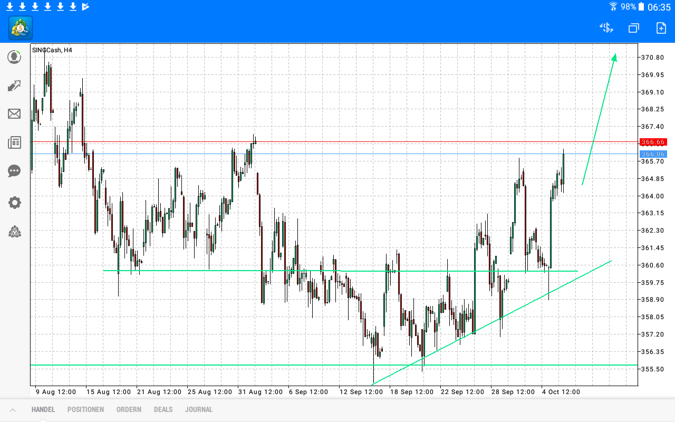The width and height of the screenshot is (675, 422).
Task: Select the Trade arrow icon in the sidebar
Action: click(14, 85)
